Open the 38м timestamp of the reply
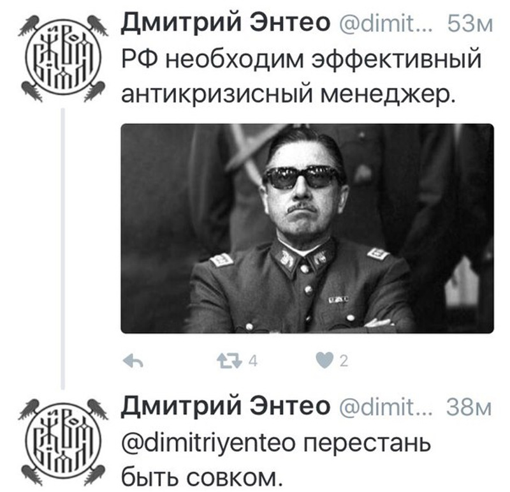The image size is (510, 492). 469,406
